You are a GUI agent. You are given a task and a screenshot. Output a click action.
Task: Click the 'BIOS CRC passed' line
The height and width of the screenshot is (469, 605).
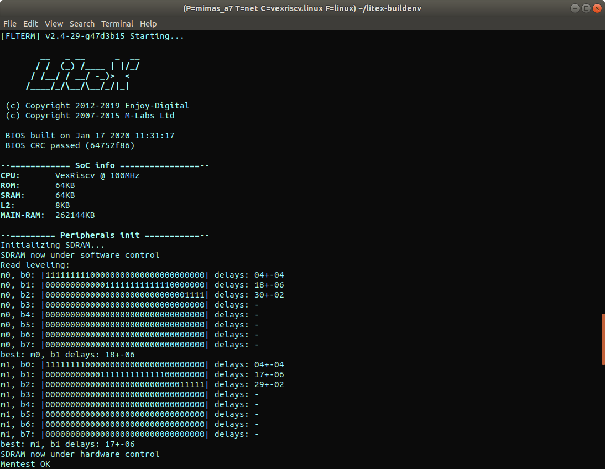click(70, 146)
